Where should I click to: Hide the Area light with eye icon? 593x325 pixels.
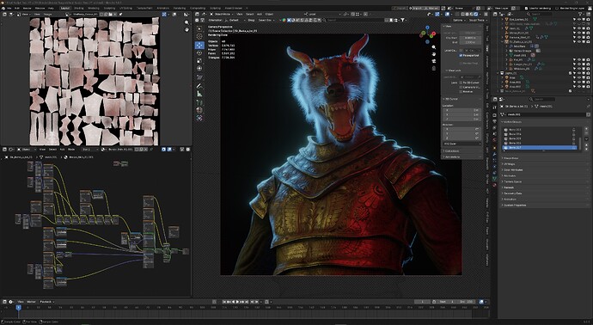point(578,77)
